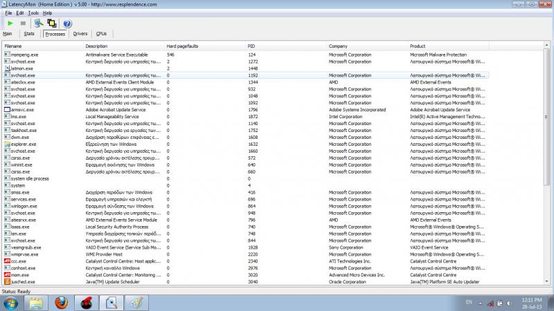Open help via blue question mark icon
This screenshot has height=311, width=554.
click(67, 23)
